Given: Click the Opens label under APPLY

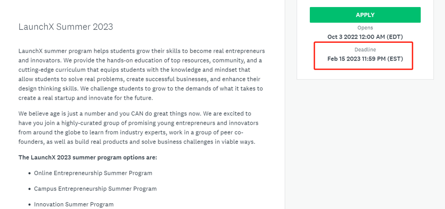Looking at the screenshot, I should tap(365, 28).
